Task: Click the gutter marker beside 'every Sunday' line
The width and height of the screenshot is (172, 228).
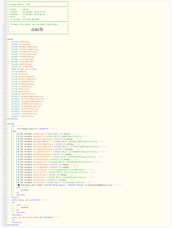Action: 6,201
